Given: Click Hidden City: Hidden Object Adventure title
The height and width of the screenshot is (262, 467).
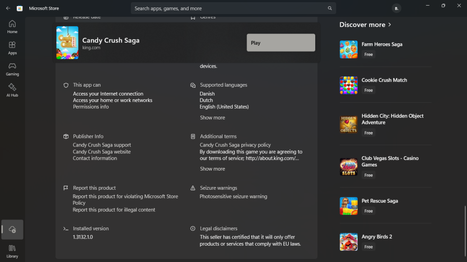Looking at the screenshot, I should [x=393, y=119].
